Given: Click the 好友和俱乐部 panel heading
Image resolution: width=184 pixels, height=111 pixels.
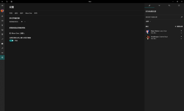Looking at the screenshot, I should 151,11.
